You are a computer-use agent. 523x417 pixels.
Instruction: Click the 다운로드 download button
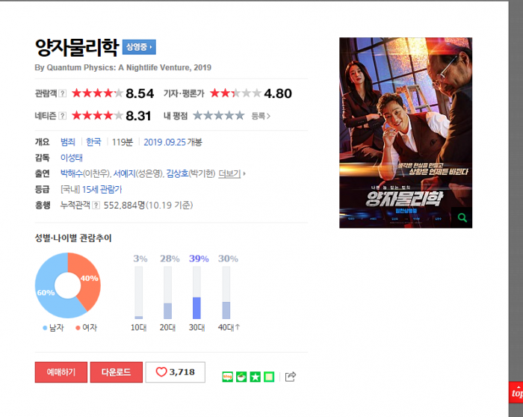pos(117,372)
